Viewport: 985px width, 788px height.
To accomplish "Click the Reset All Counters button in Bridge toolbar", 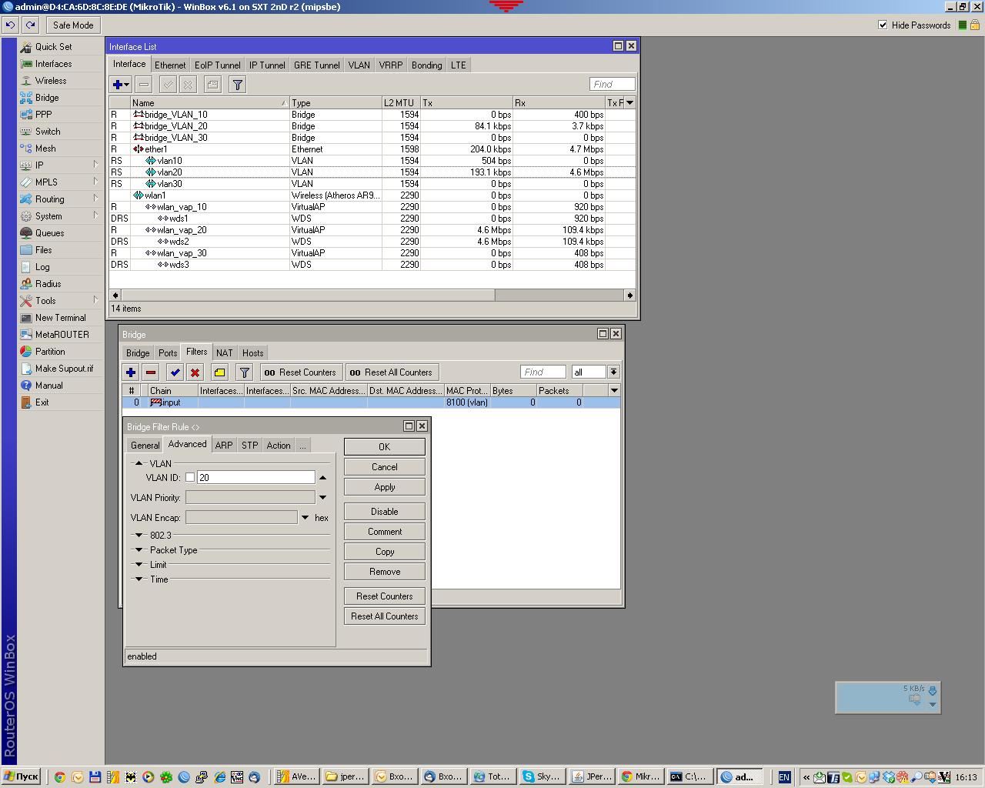I will (x=392, y=372).
